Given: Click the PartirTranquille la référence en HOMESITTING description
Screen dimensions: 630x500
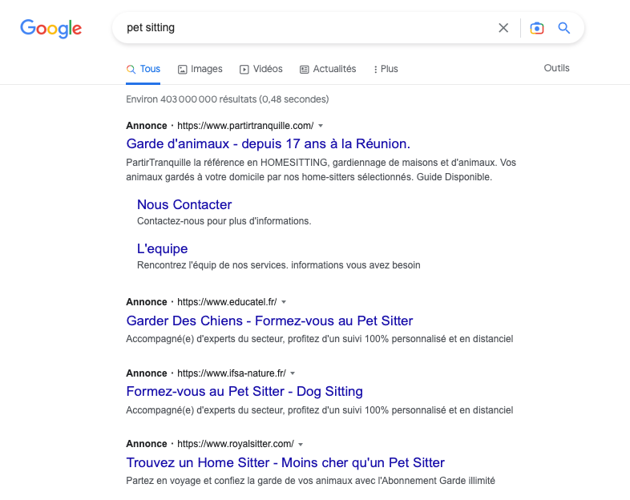Looking at the screenshot, I should tap(321, 170).
